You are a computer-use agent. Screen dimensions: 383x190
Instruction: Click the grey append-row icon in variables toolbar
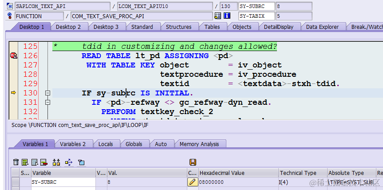pyautogui.click(x=35, y=162)
